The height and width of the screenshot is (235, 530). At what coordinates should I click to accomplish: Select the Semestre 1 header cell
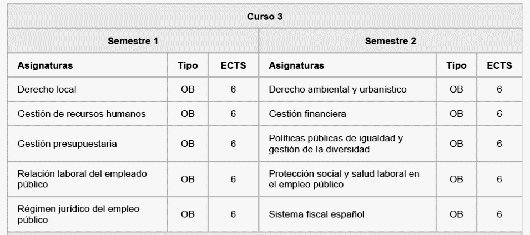[133, 41]
